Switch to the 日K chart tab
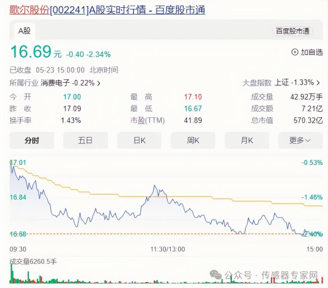The width and height of the screenshot is (328, 288). coord(139,140)
